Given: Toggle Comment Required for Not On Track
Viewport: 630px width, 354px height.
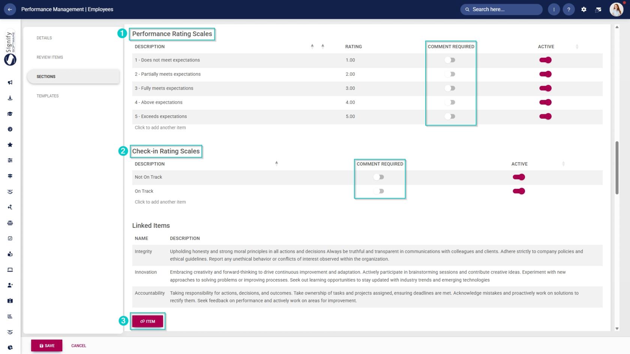Looking at the screenshot, I should (379, 177).
